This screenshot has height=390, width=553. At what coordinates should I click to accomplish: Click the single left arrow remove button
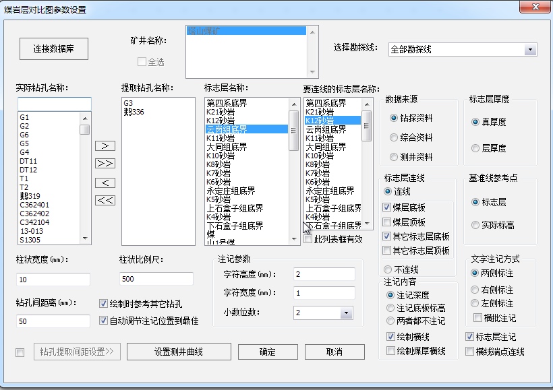(105, 183)
